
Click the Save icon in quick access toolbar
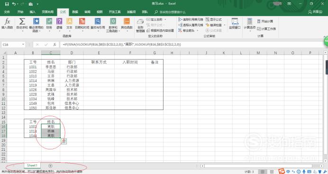tap(7, 4)
